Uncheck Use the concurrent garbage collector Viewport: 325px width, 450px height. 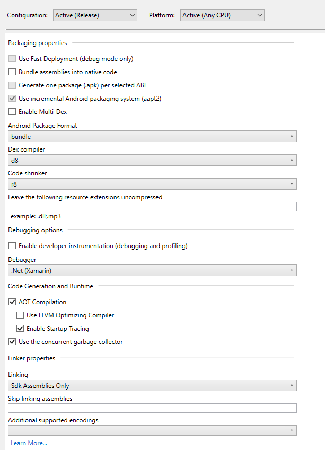(12, 341)
